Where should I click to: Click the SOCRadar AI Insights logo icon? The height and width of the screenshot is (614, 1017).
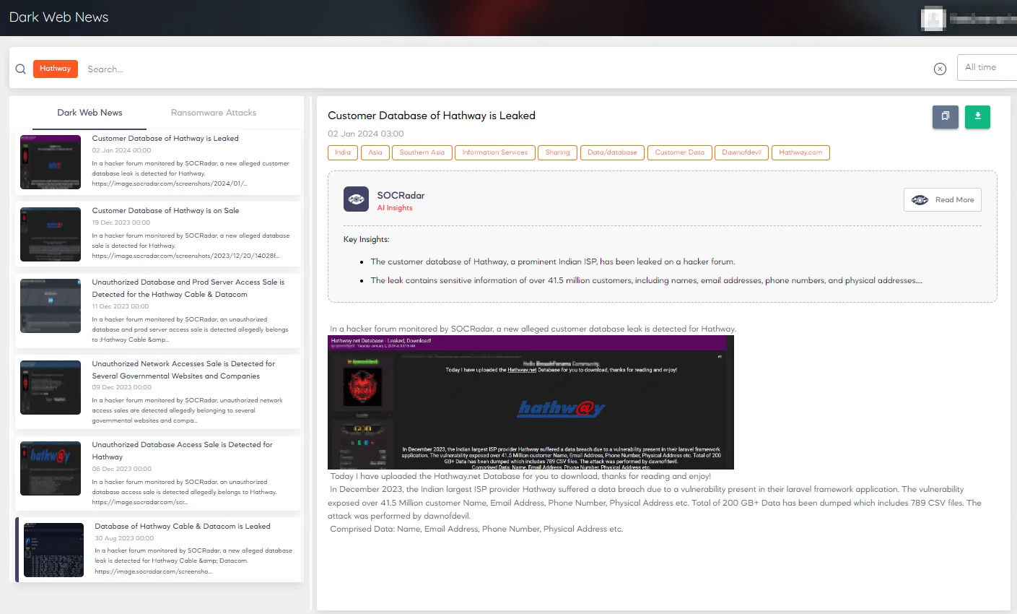pos(357,199)
